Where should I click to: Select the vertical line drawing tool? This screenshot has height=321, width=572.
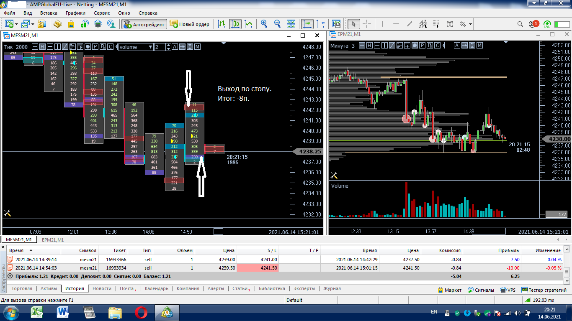click(x=383, y=24)
